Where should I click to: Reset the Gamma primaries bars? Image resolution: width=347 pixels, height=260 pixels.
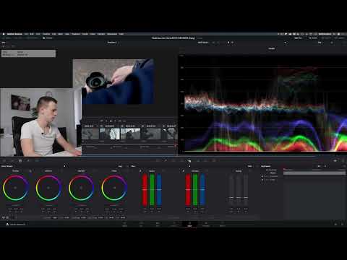tap(207, 171)
